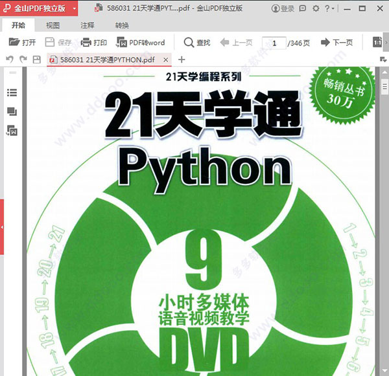Image resolution: width=389 pixels, height=376 pixels.
Task: Open the 转换 tab
Action: pyautogui.click(x=122, y=25)
